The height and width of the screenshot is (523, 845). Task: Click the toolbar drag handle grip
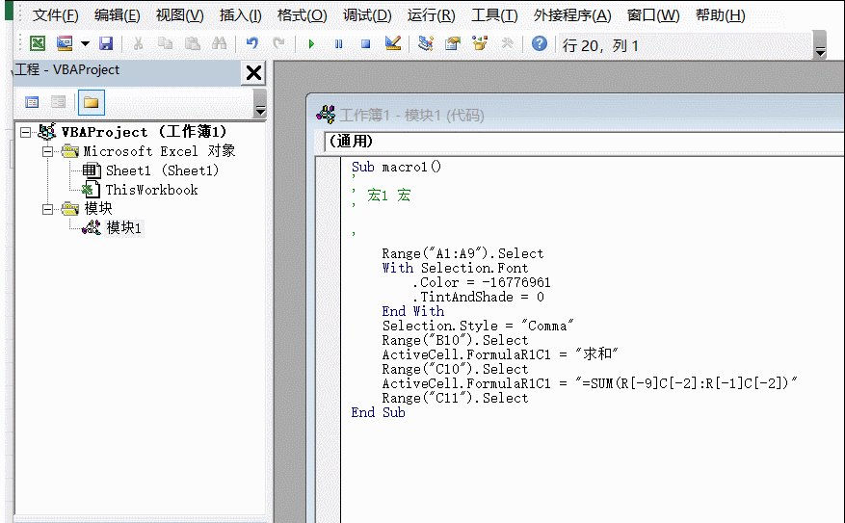[20, 43]
